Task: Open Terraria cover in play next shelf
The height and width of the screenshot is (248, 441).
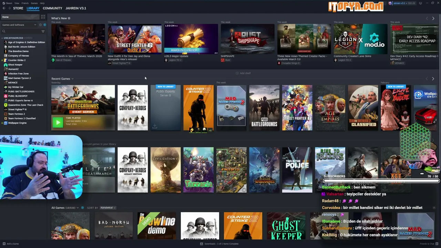Action: tap(198, 170)
